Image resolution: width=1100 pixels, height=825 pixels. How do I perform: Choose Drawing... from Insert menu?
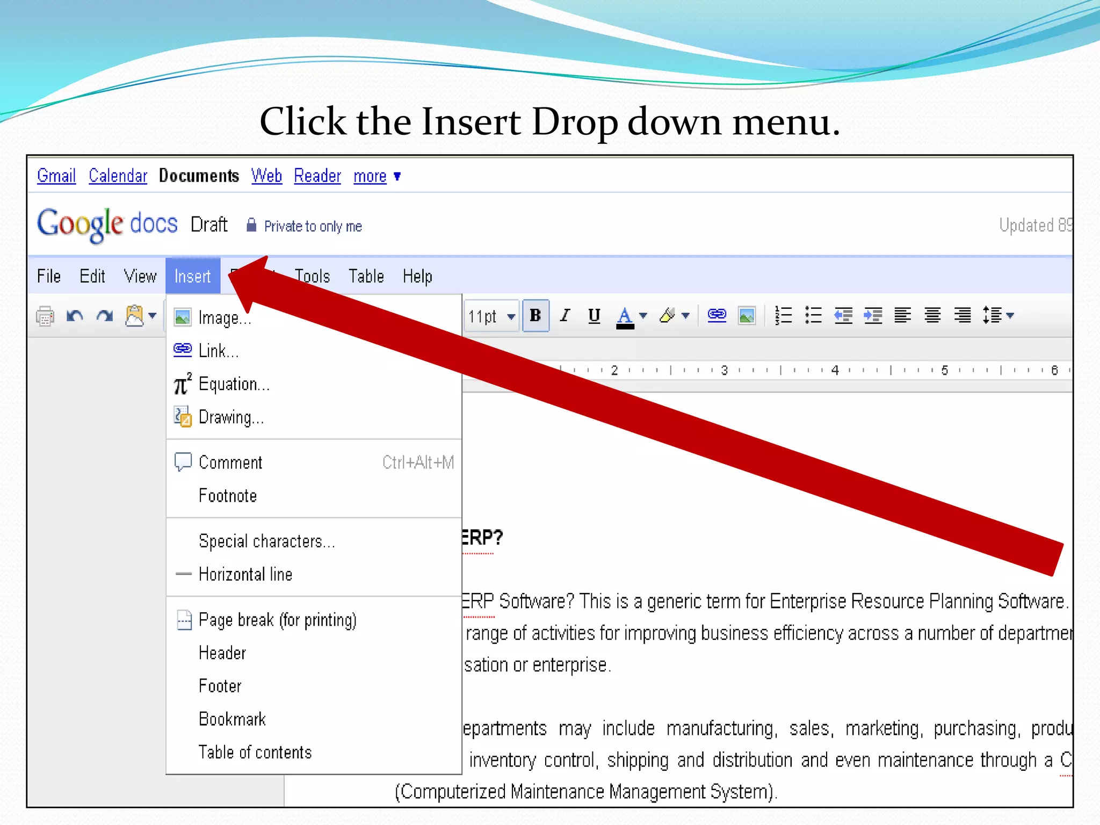click(314, 417)
